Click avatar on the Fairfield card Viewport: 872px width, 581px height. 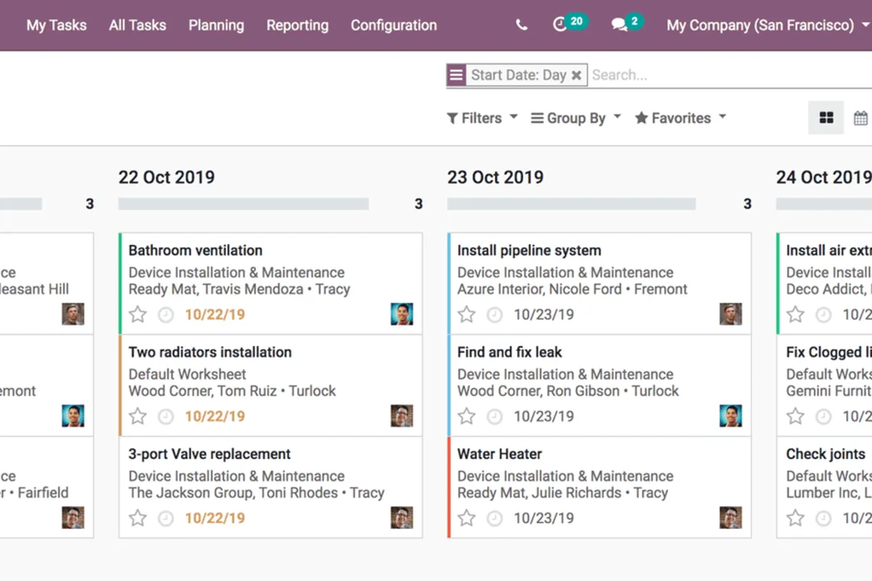[x=73, y=517]
